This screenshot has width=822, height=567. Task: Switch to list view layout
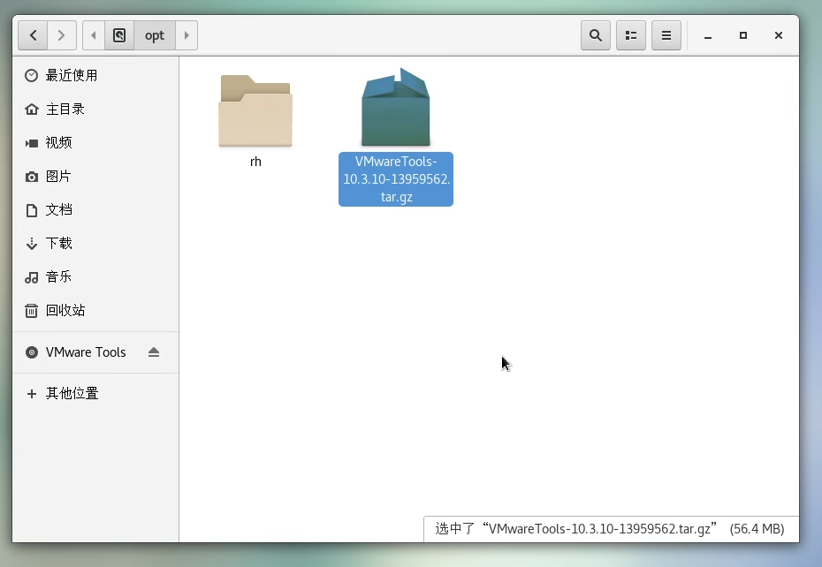631,35
